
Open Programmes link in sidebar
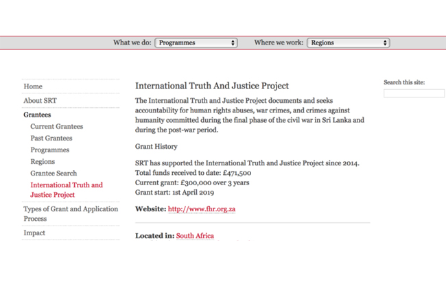[x=50, y=150]
